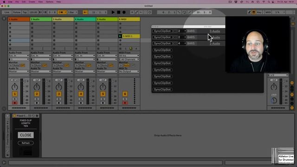The image size is (297, 167).
Task: Open macOS Spotlight search icon
Action: 269,2
